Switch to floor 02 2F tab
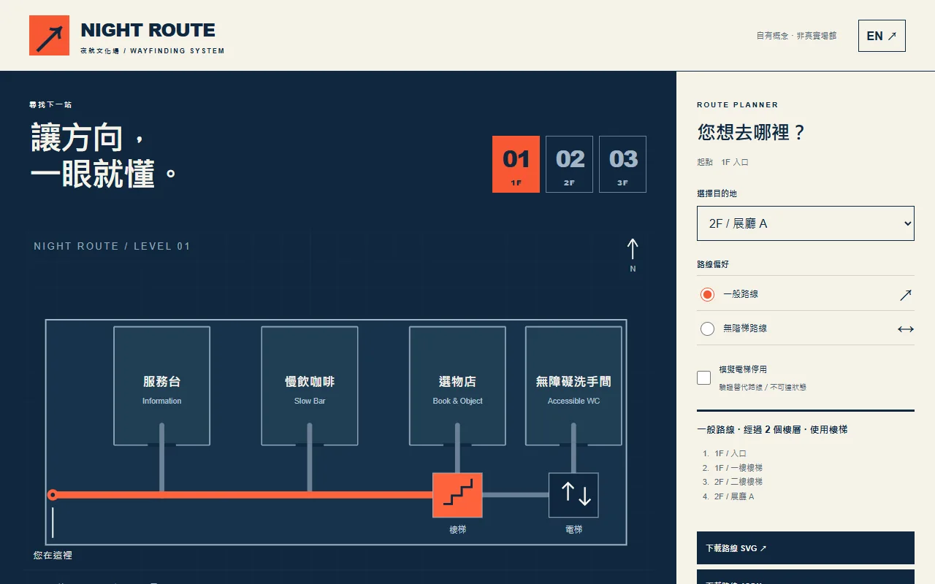935x584 pixels. 569,164
